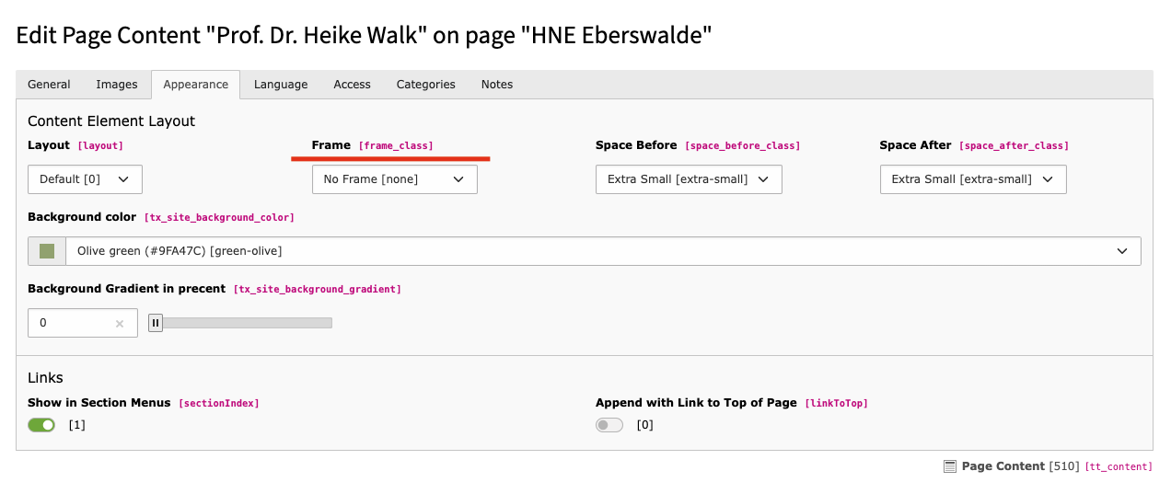Clear the gradient value with the x icon
Image resolution: width=1171 pixels, height=494 pixels.
click(x=120, y=324)
